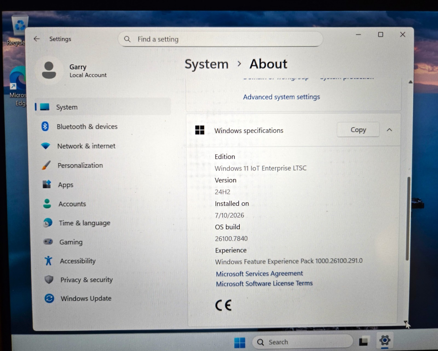
Task: Open Microsoft Software License Terms link
Action: click(x=264, y=283)
